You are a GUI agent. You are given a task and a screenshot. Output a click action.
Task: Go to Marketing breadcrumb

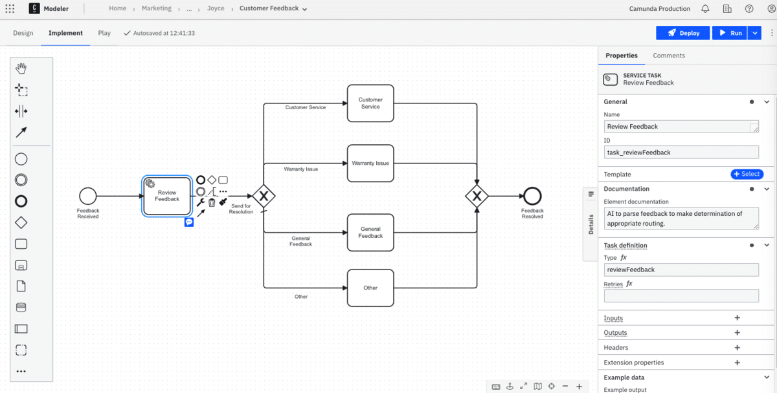point(157,9)
